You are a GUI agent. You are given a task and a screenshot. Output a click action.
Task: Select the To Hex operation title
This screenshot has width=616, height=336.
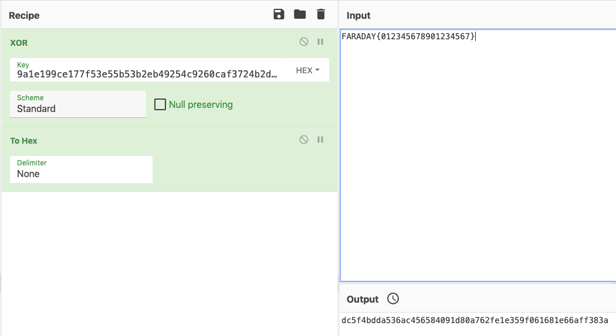[x=23, y=141]
